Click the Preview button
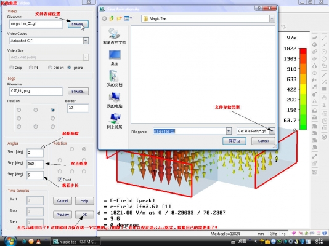 (x=62, y=215)
